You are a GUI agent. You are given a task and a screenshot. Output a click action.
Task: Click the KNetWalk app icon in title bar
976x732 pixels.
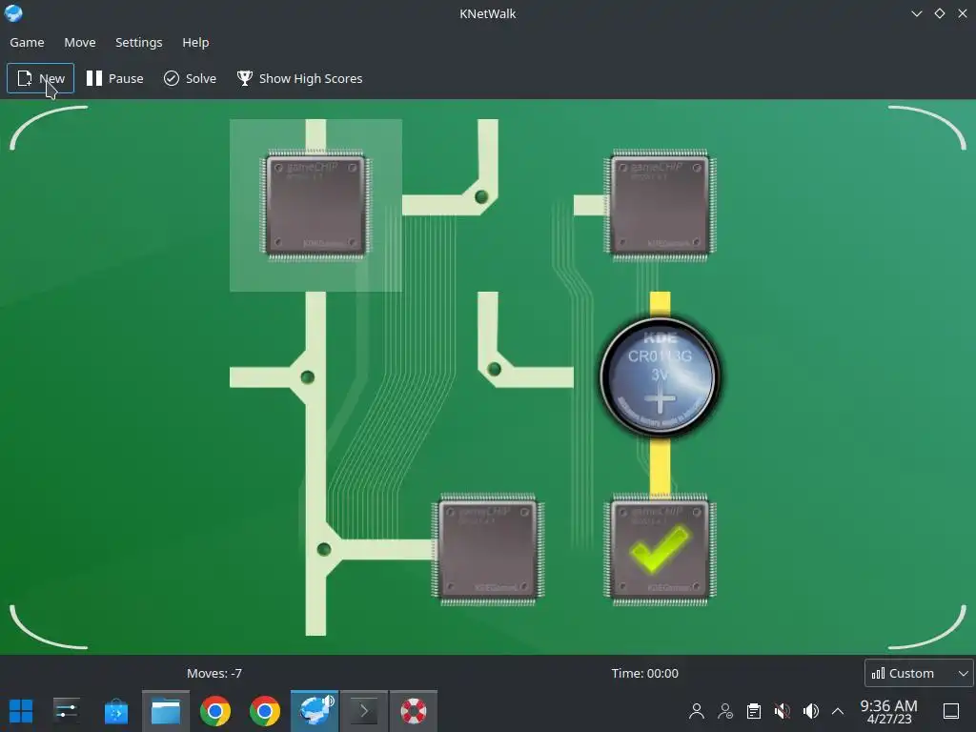(x=13, y=13)
